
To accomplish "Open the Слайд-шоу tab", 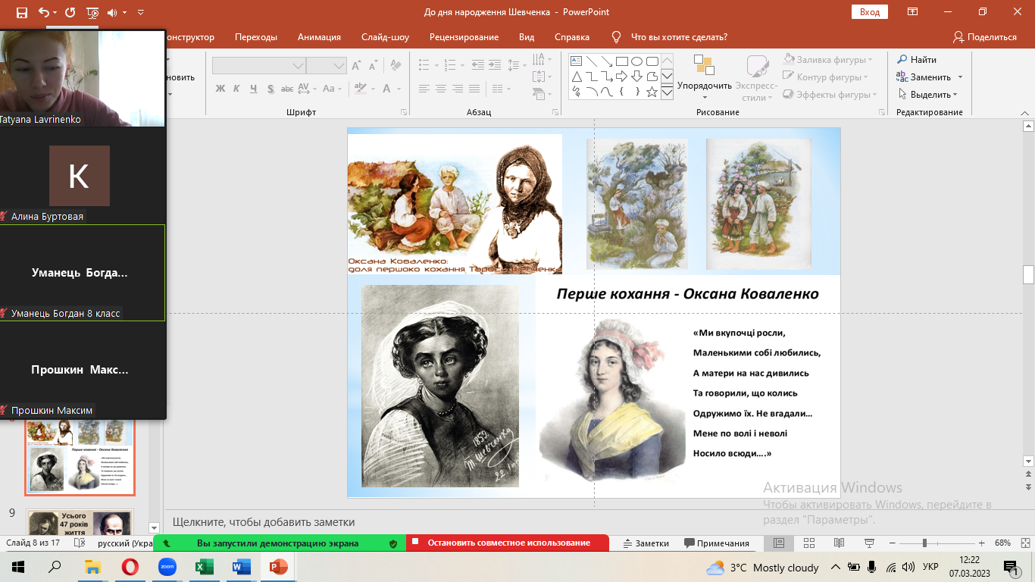I will (385, 37).
